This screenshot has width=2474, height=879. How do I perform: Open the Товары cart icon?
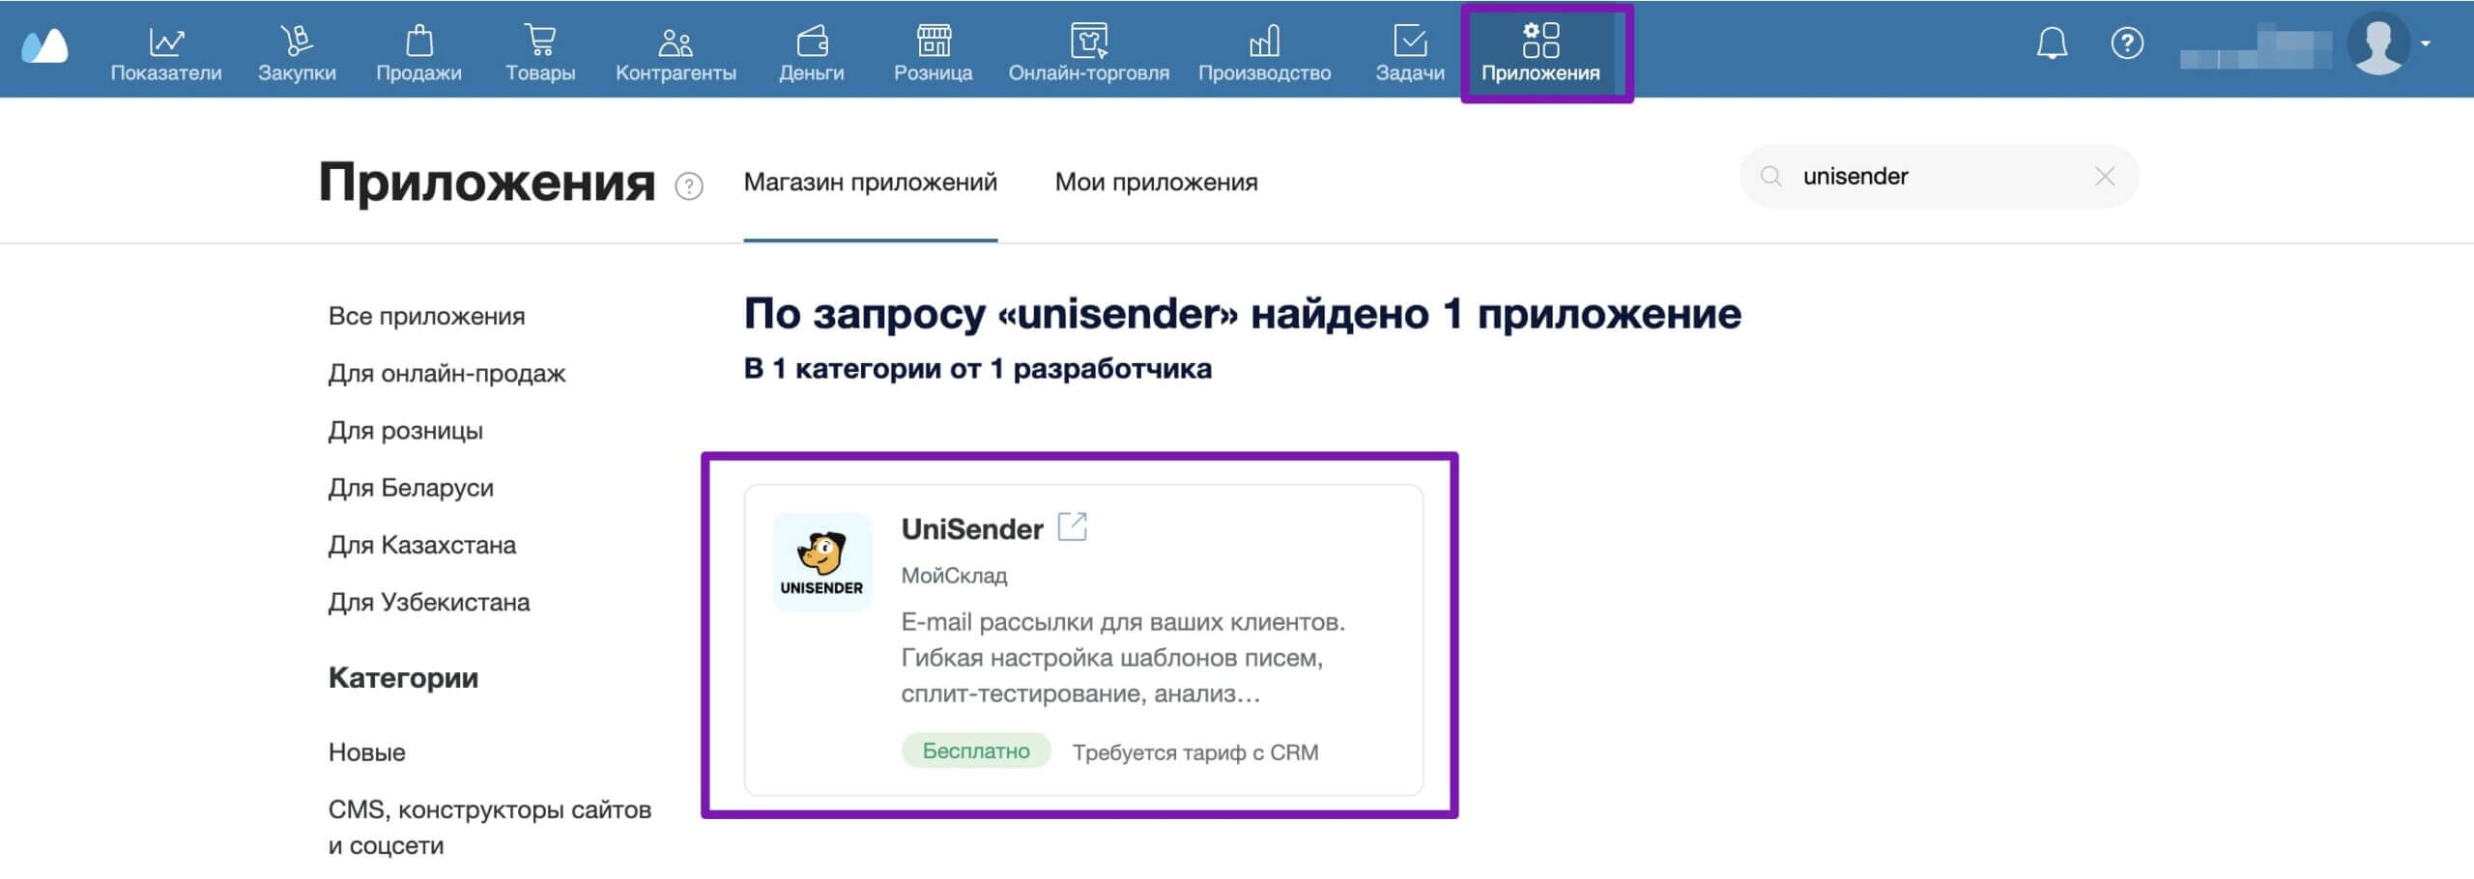(540, 41)
